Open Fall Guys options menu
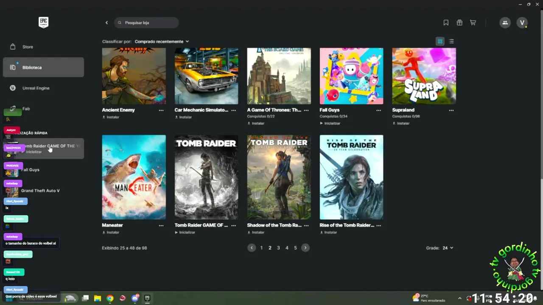Image resolution: width=543 pixels, height=305 pixels. click(378, 110)
